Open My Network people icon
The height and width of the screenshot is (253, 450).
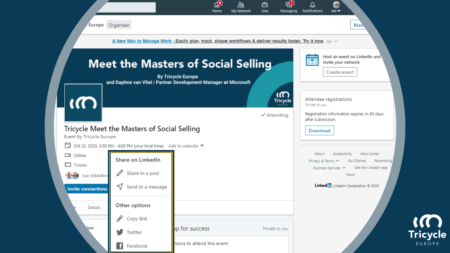241,5
